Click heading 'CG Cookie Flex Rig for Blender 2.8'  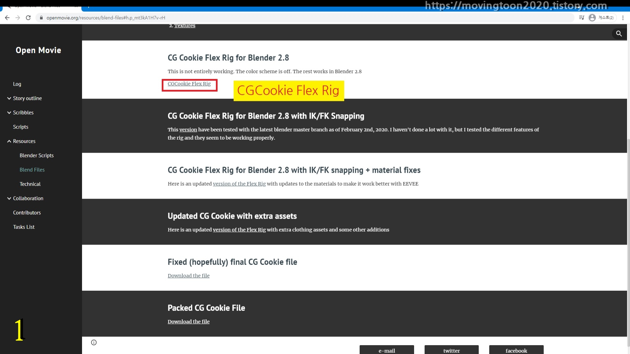point(228,58)
